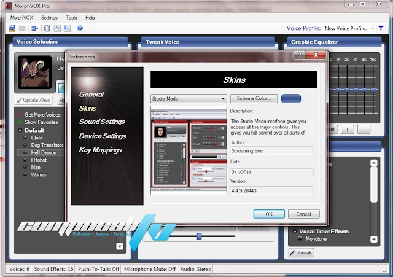Image resolution: width=393 pixels, height=277 pixels.
Task: Click the down arrow below the voice list
Action: tap(120, 246)
